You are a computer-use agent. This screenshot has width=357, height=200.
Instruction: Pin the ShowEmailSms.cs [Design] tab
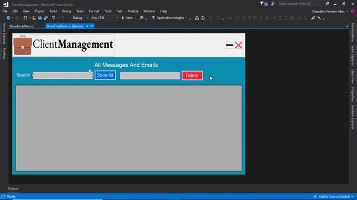coord(87,26)
